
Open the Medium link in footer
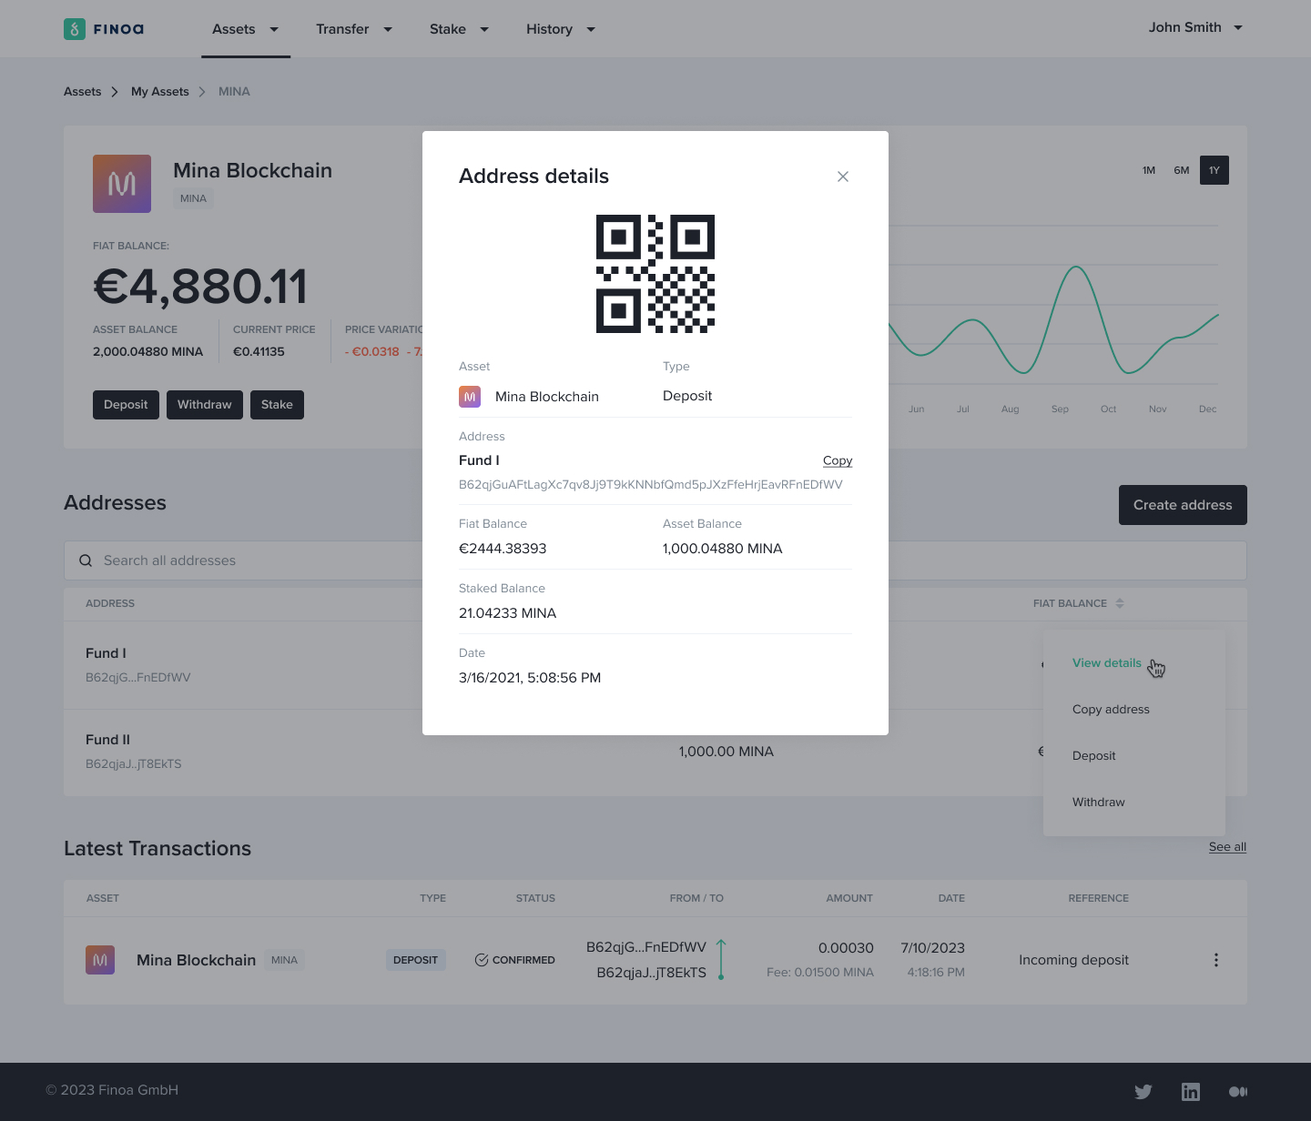coord(1238,1092)
